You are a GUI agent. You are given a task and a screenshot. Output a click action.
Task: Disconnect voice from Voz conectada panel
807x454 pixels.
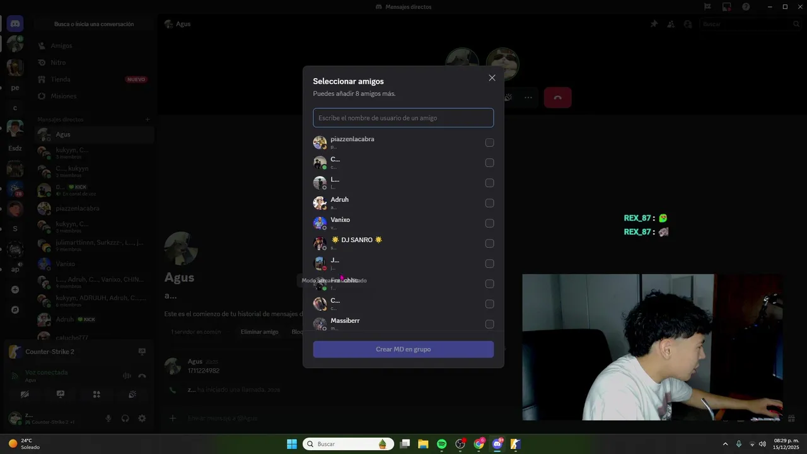pyautogui.click(x=142, y=376)
